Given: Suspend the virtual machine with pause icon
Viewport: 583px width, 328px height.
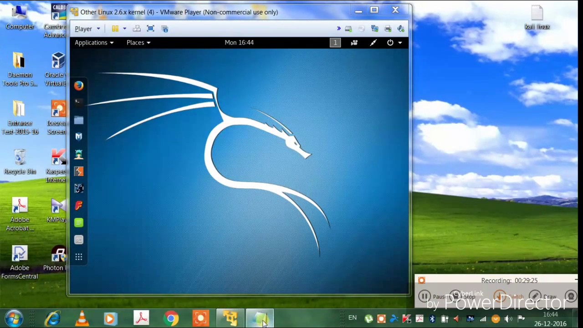Looking at the screenshot, I should (115, 29).
